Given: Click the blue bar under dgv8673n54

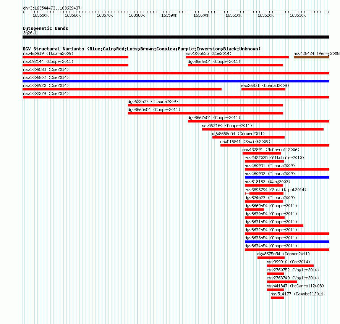Looking at the screenshot, I should (287, 242).
